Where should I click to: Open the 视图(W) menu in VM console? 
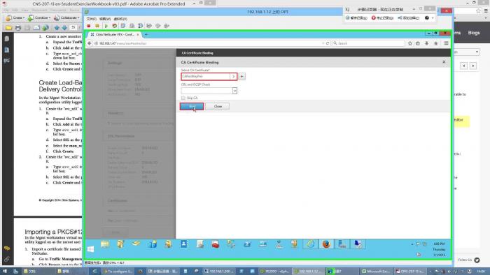point(105,19)
